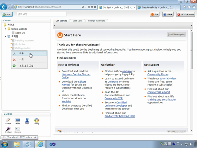Click the browser back arrow button
Image resolution: width=197 pixels, height=148 pixels.
[3, 7]
